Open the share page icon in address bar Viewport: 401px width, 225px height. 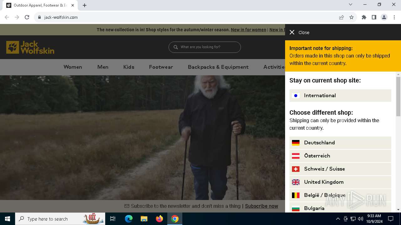pyautogui.click(x=341, y=17)
